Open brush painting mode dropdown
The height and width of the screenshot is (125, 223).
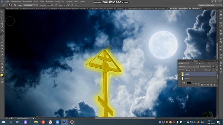click(31, 5)
